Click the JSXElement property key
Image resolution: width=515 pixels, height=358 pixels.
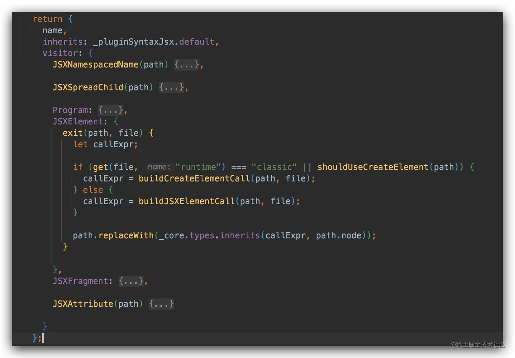[78, 121]
